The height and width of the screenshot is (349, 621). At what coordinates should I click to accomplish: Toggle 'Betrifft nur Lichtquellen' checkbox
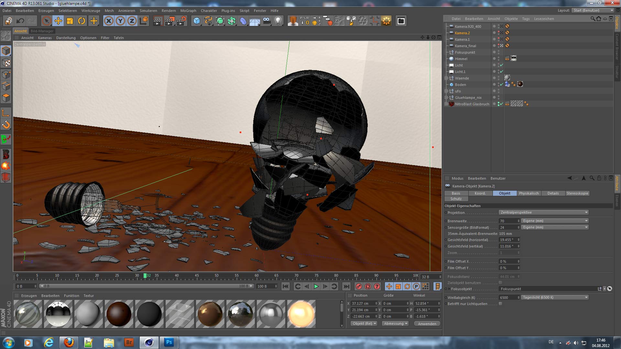tap(500, 304)
